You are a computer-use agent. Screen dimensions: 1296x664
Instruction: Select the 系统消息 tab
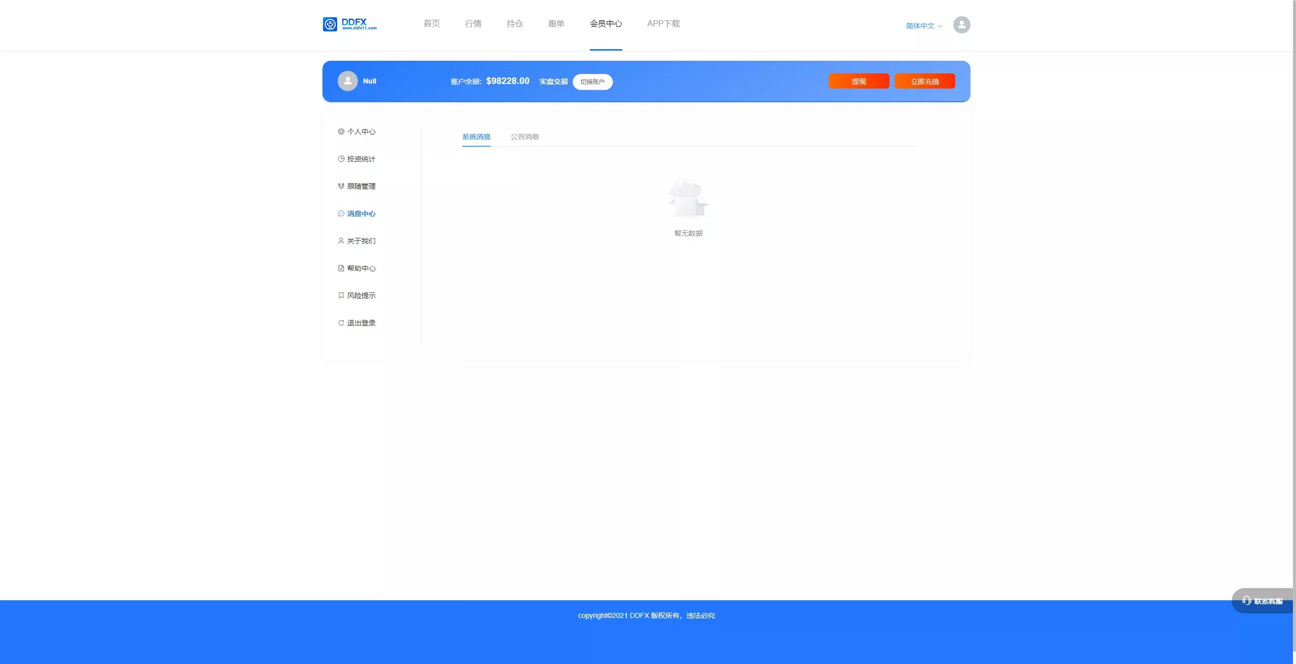(x=476, y=137)
